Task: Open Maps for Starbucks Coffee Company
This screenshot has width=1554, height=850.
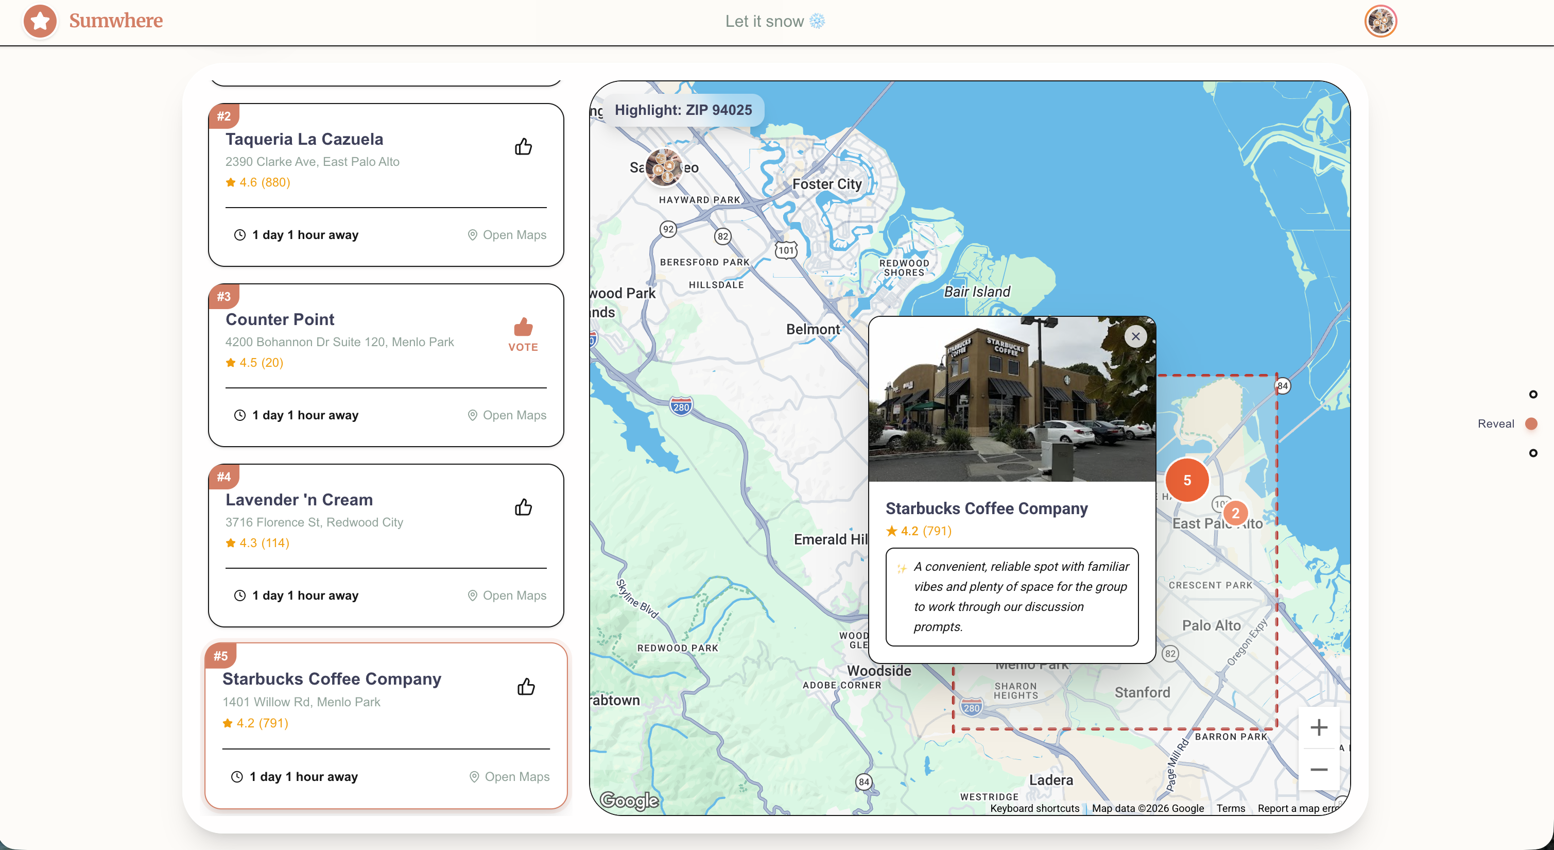Action: (509, 776)
